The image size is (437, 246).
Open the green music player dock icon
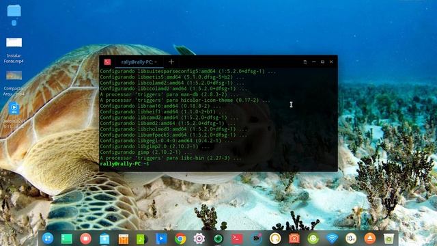point(142,239)
